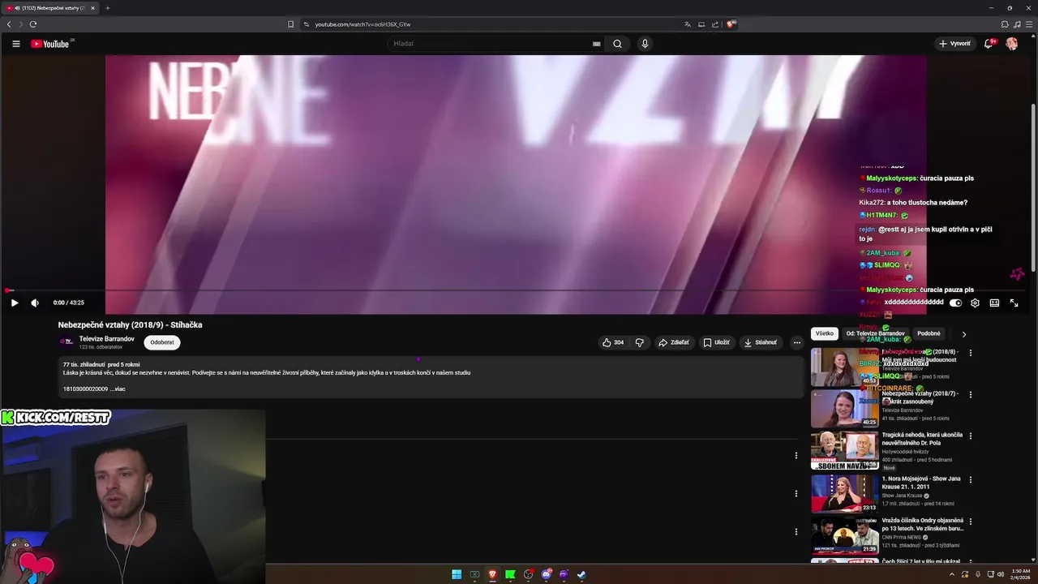Open account avatar menu
1038x584 pixels.
coord(1011,44)
